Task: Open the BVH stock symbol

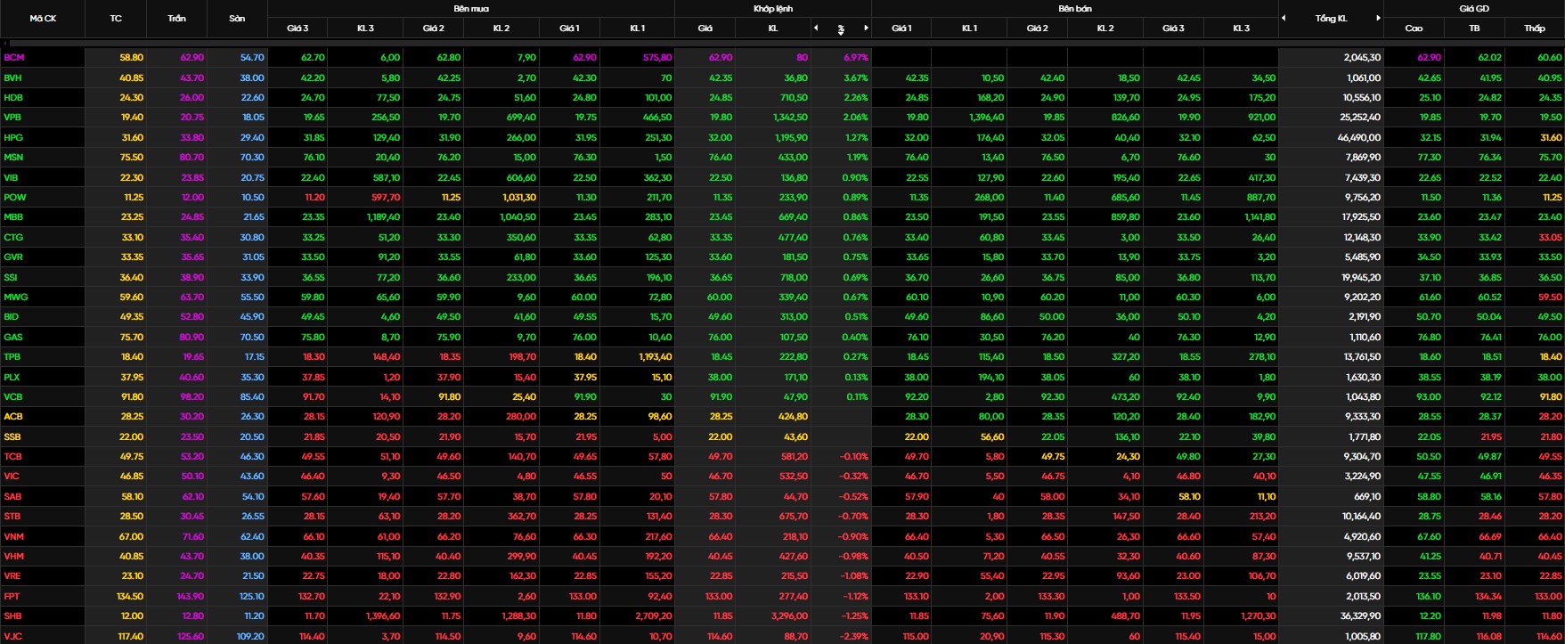Action: pos(13,77)
